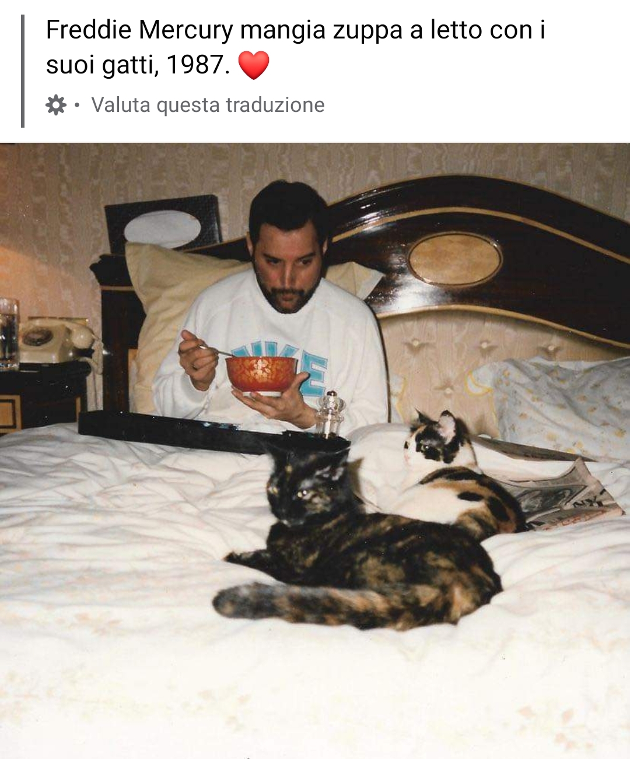630x759 pixels.
Task: Click the "Valuta questa traduzione" link
Action: (x=208, y=105)
